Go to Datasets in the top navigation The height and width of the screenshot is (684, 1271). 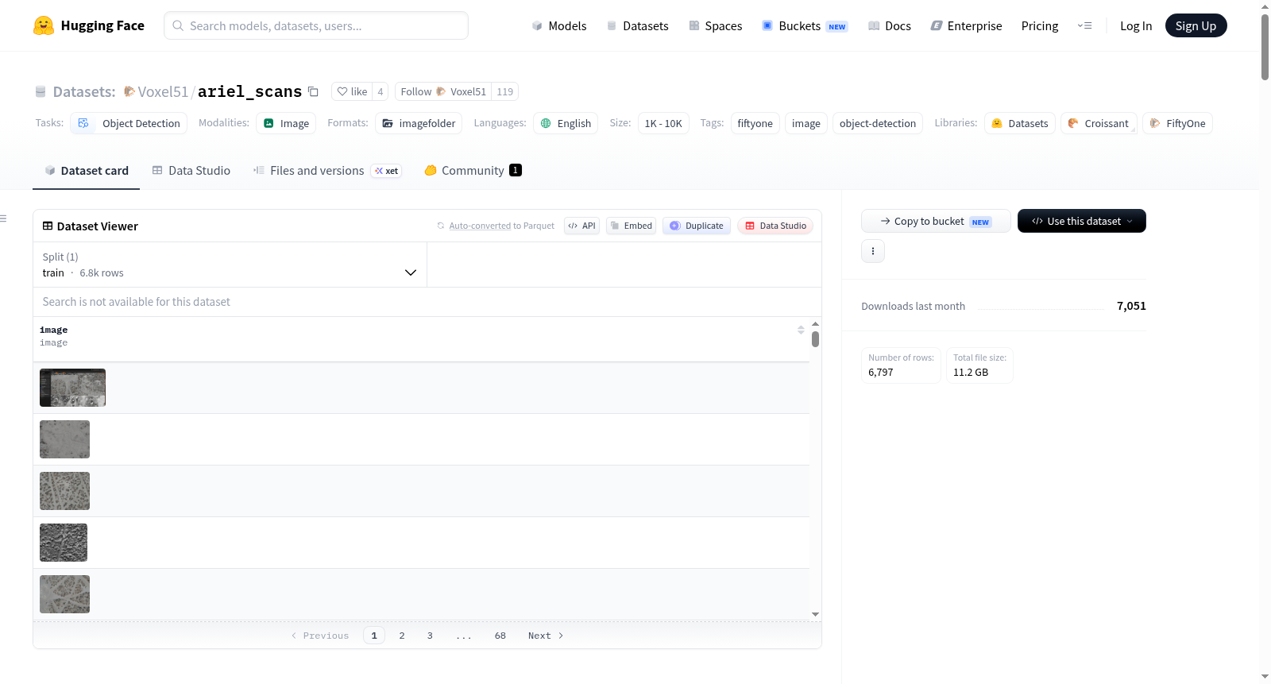coord(637,25)
